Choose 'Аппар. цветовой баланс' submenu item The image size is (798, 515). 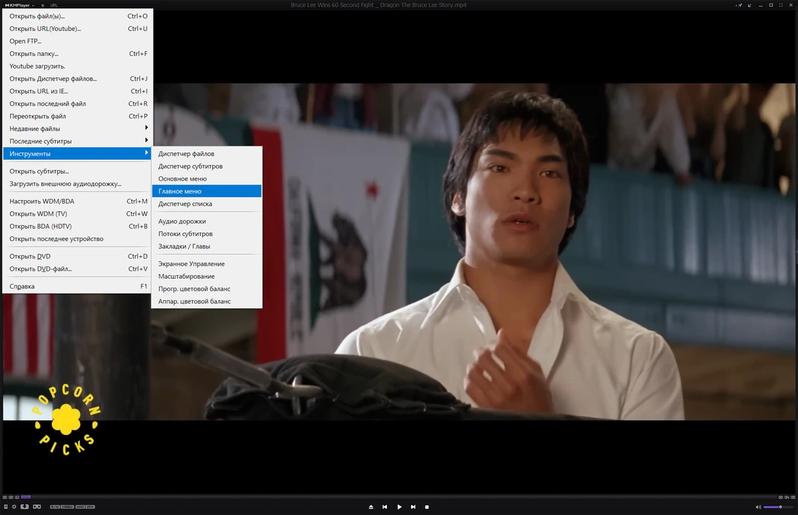(x=207, y=301)
